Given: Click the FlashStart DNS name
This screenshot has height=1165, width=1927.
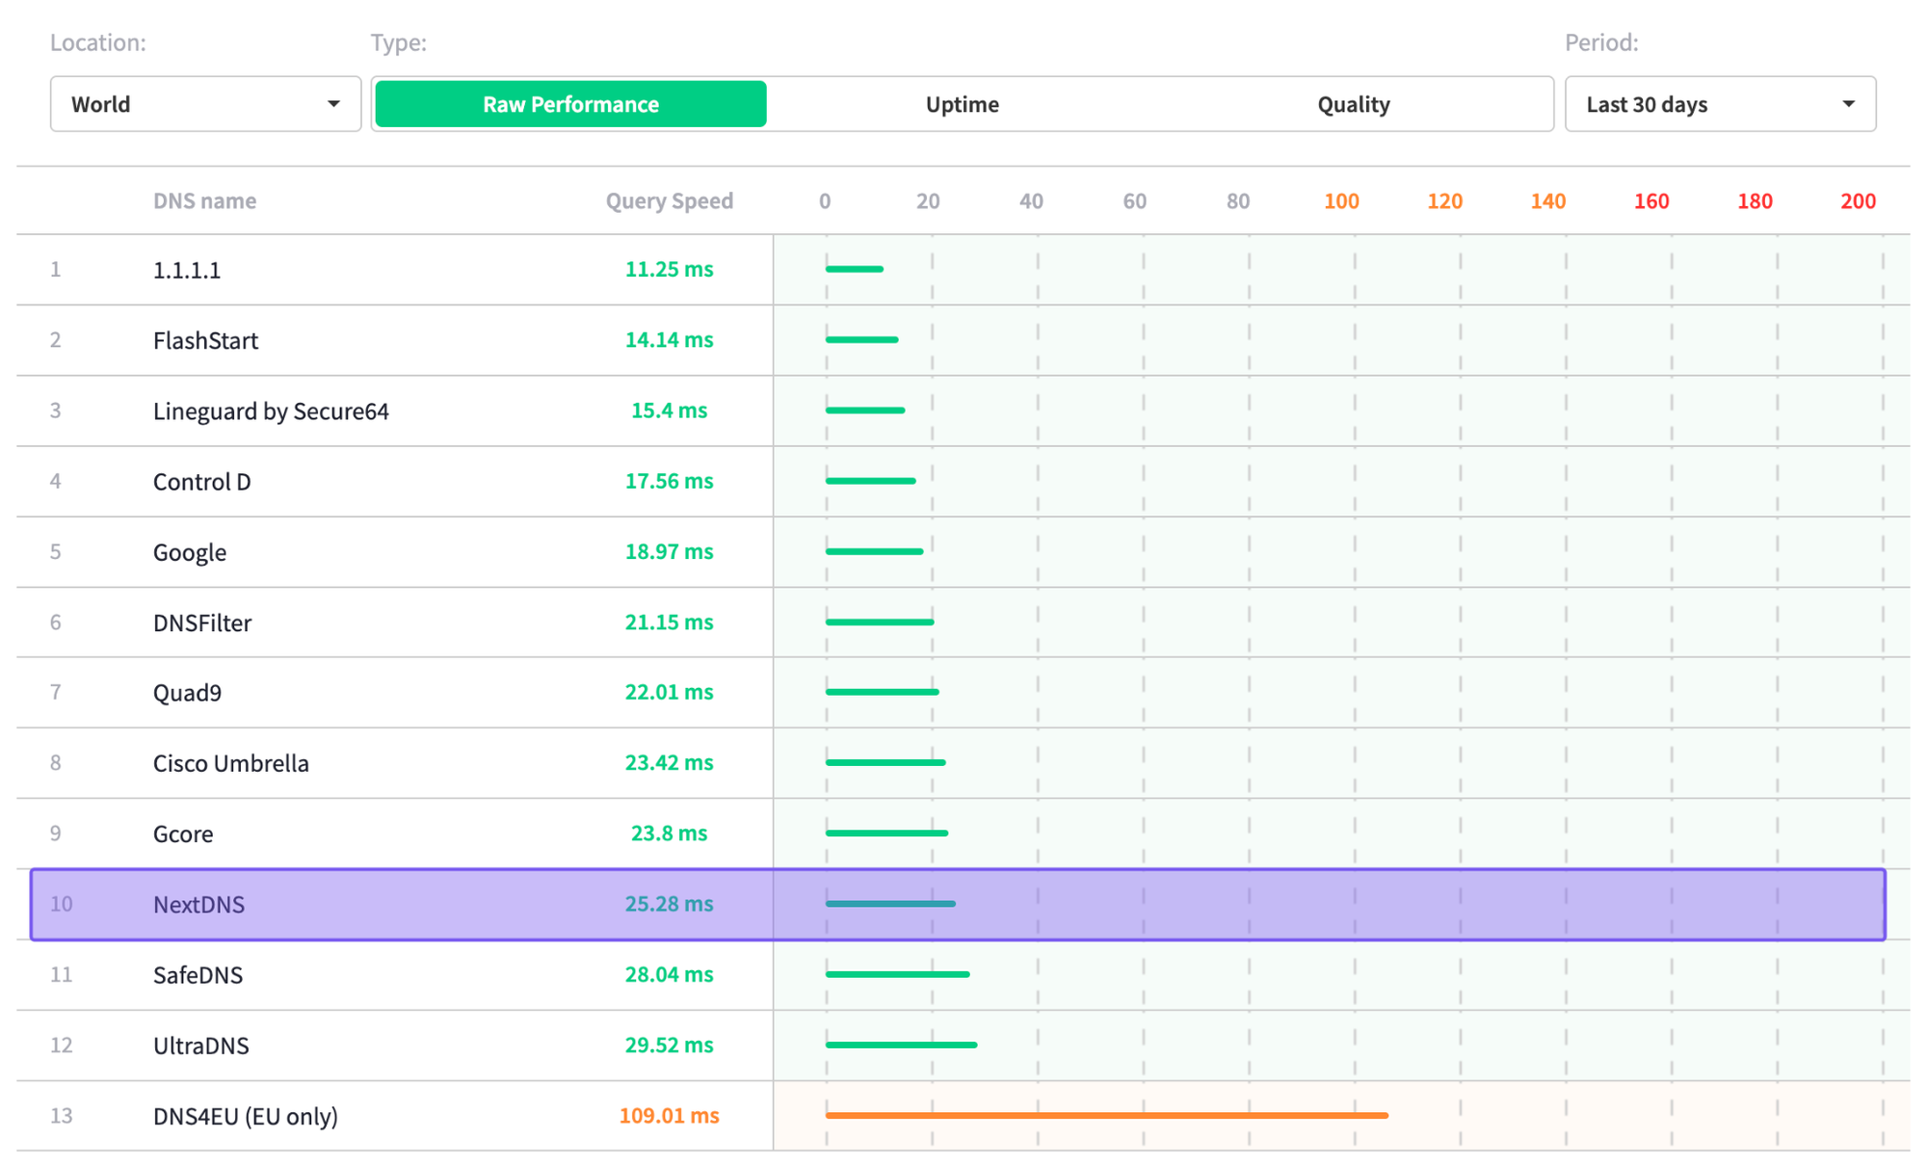Looking at the screenshot, I should [x=205, y=340].
